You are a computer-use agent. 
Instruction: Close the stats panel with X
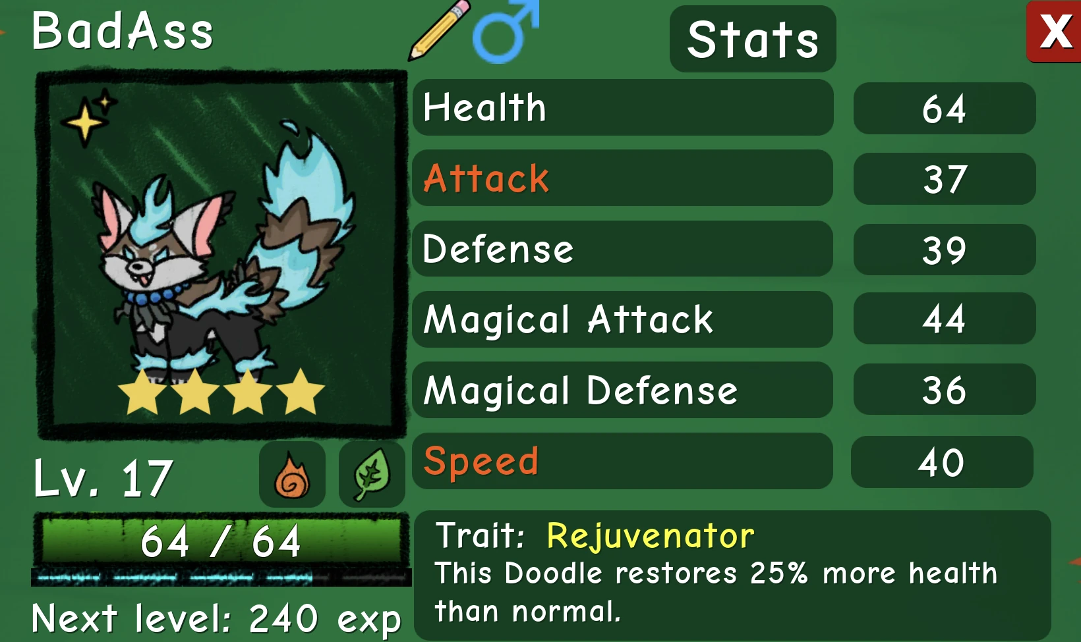(1054, 31)
